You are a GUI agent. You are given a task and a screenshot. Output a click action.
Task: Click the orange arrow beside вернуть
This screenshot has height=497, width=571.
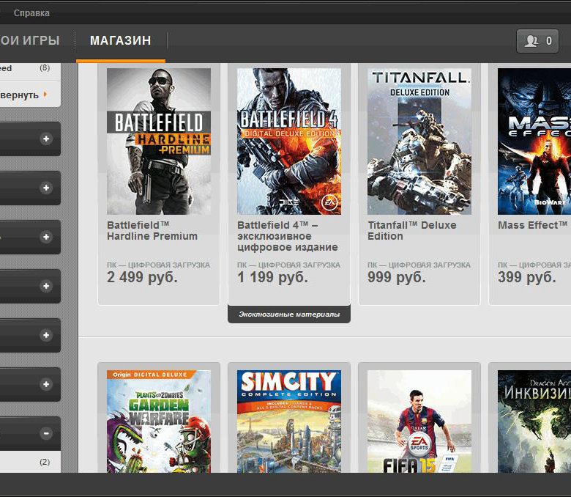point(45,94)
